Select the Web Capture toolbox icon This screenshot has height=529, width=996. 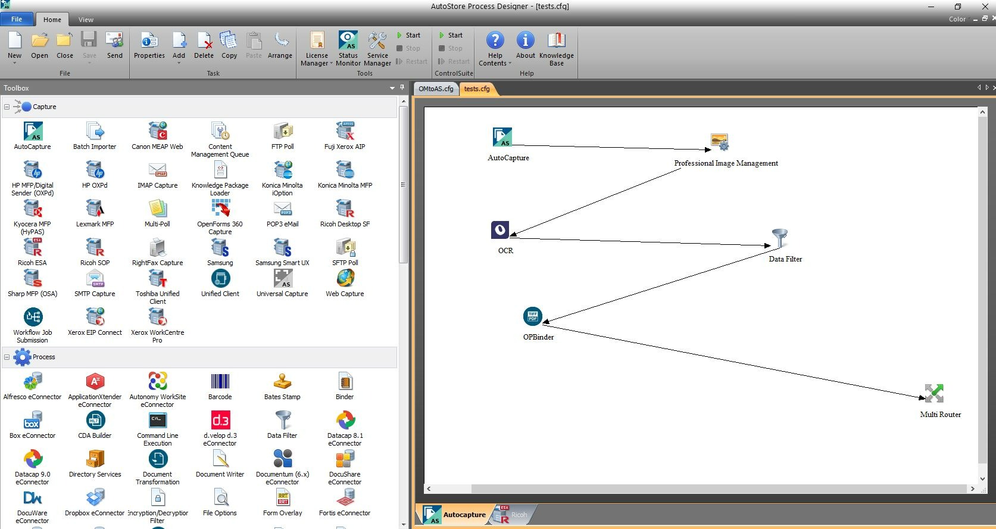tap(345, 279)
